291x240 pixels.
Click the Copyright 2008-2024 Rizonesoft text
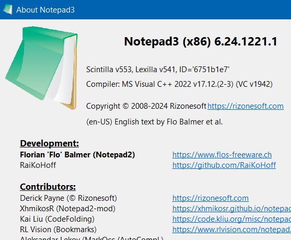tap(146, 106)
